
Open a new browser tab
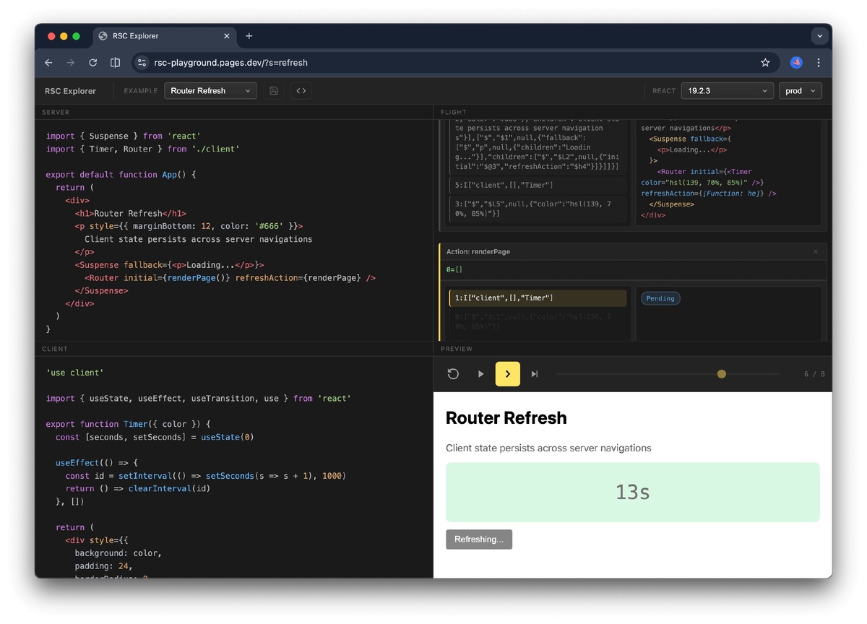tap(249, 36)
